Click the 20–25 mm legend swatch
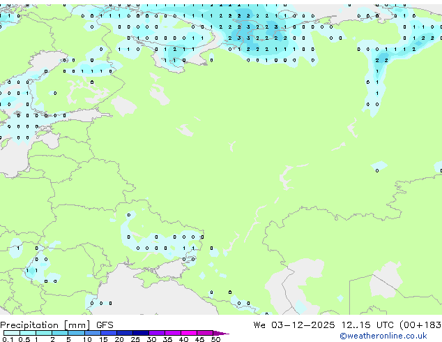This screenshot has width=442, height=342. [125, 333]
